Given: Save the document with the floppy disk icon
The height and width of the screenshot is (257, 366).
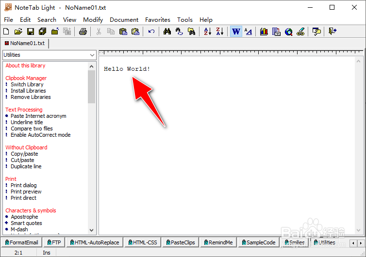Looking at the screenshot, I should point(31,31).
